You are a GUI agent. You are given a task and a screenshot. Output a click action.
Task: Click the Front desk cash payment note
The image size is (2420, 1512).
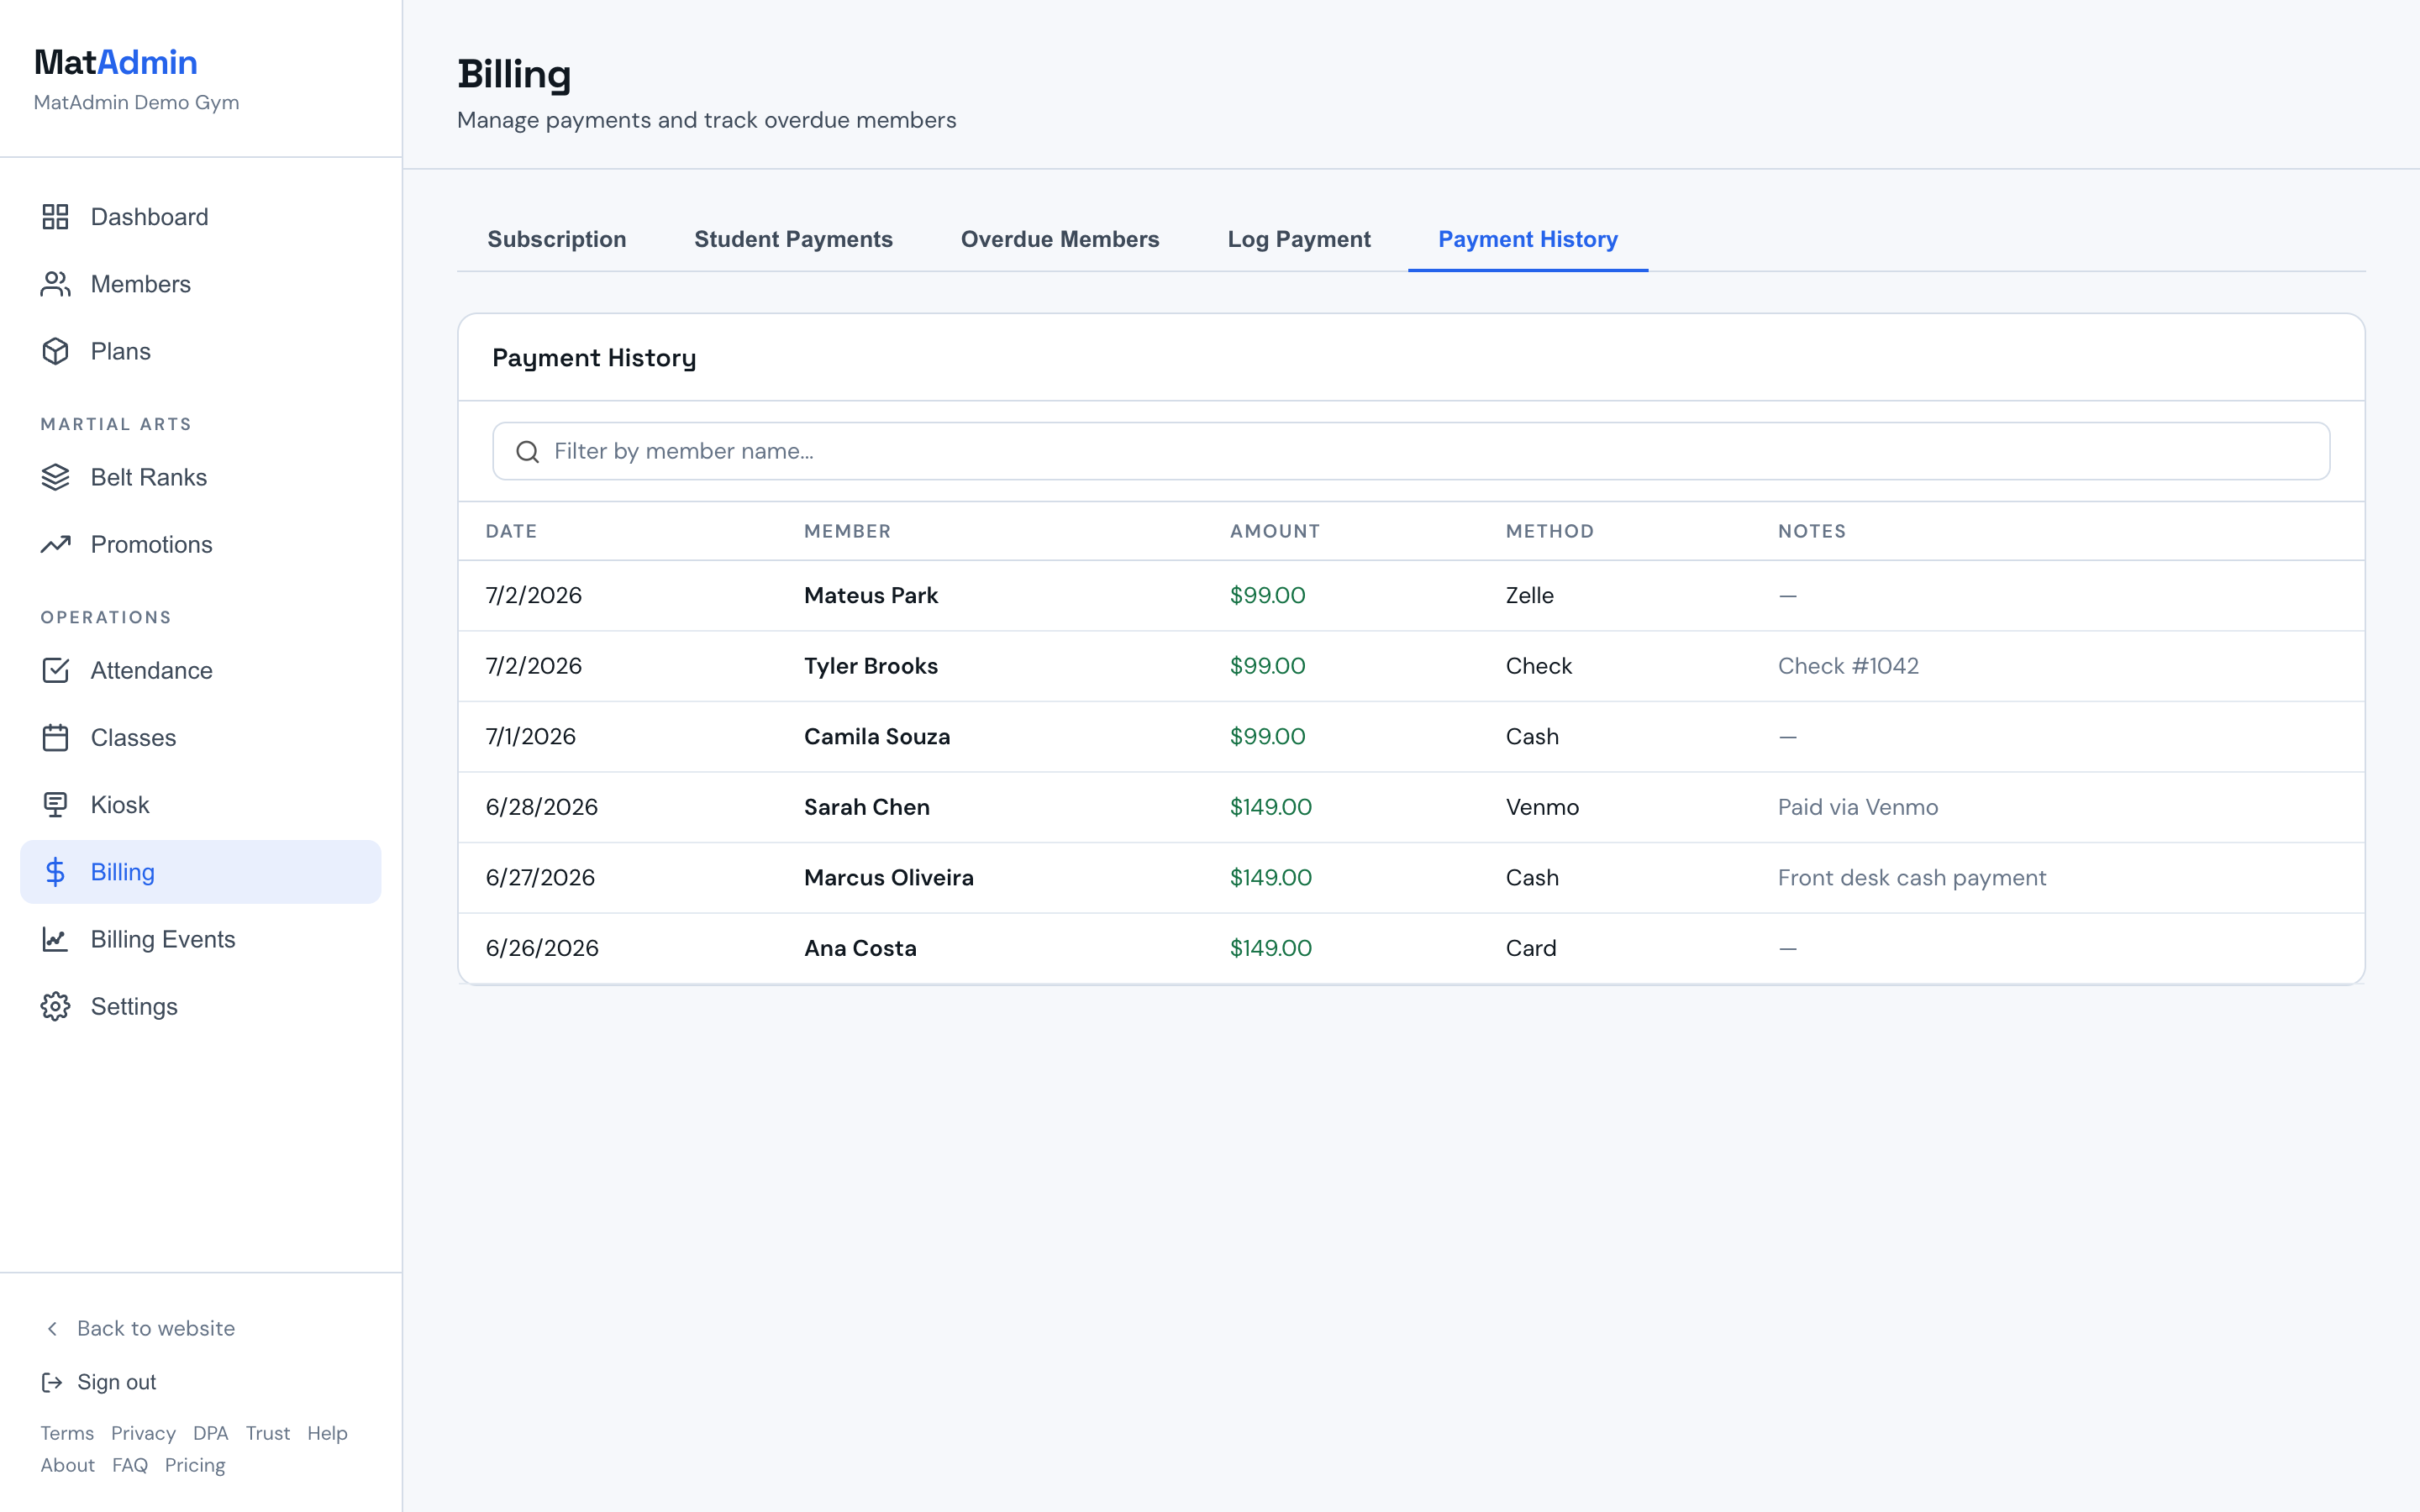pos(1911,877)
